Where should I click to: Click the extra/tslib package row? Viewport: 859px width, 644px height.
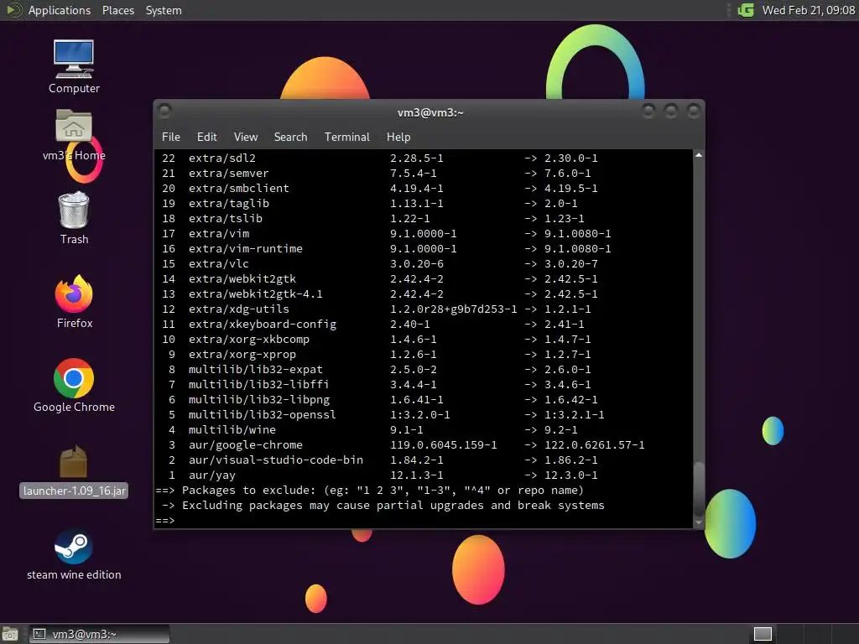[372, 219]
